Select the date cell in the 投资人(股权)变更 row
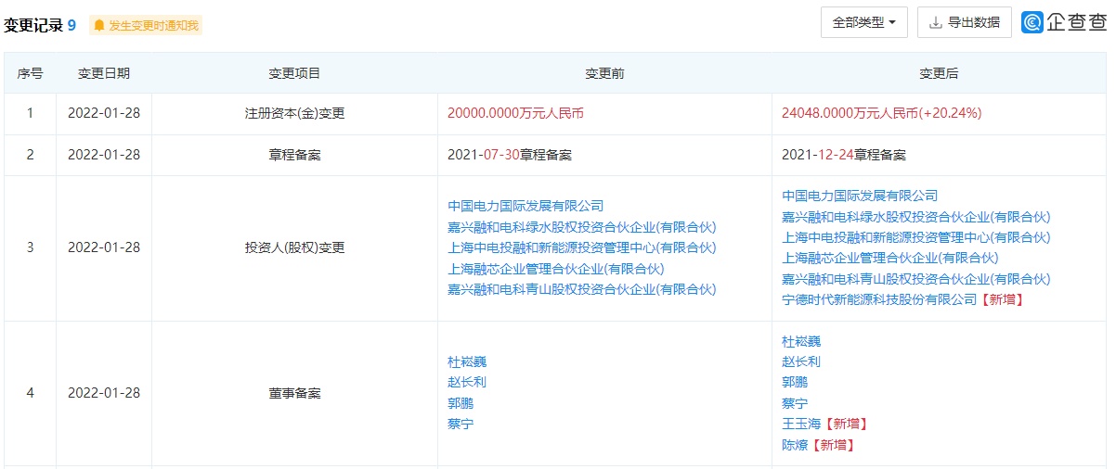The width and height of the screenshot is (1116, 469). tap(104, 247)
